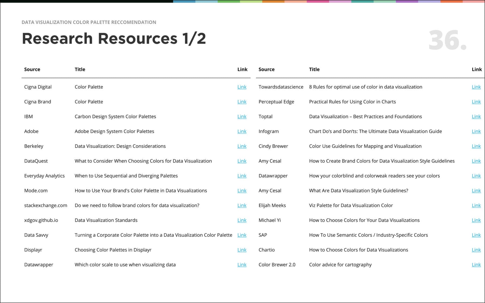The image size is (485, 303).
Task: Open the Cindy Brewer row link
Action: click(476, 146)
